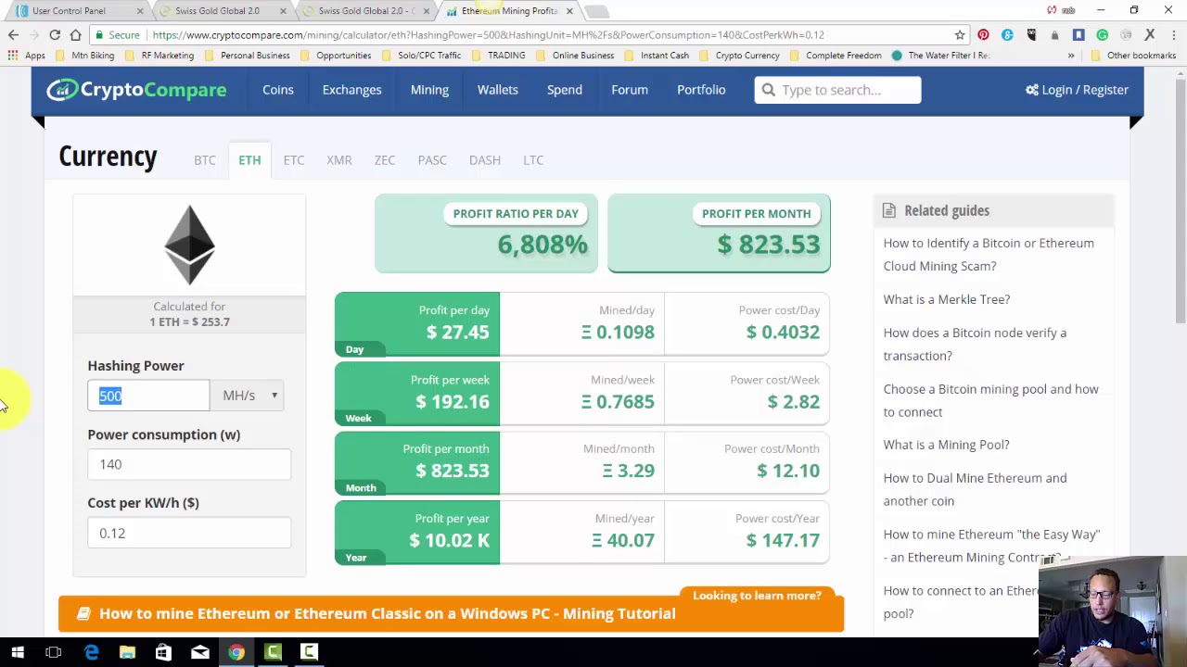Click Login / Register
1187x667 pixels.
pyautogui.click(x=1077, y=90)
